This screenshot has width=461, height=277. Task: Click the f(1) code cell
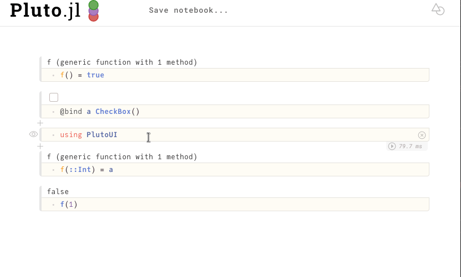coord(234,205)
